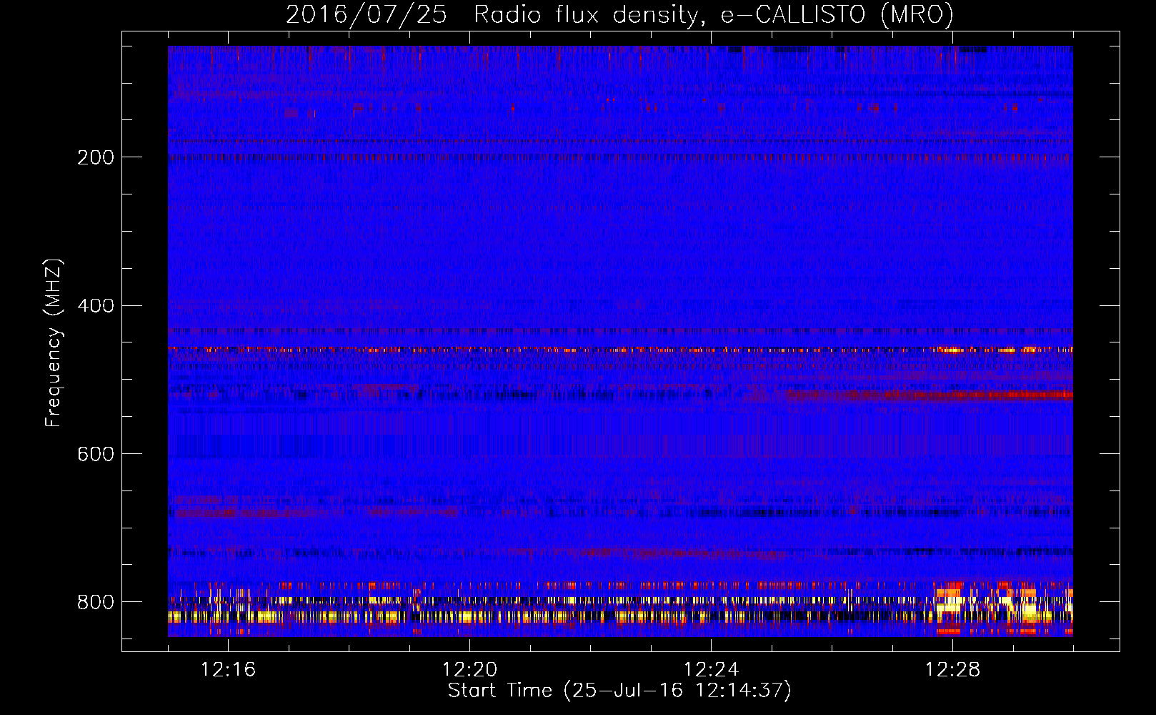The height and width of the screenshot is (715, 1156).
Task: Click the 12:20 time tick label
Action: click(469, 670)
